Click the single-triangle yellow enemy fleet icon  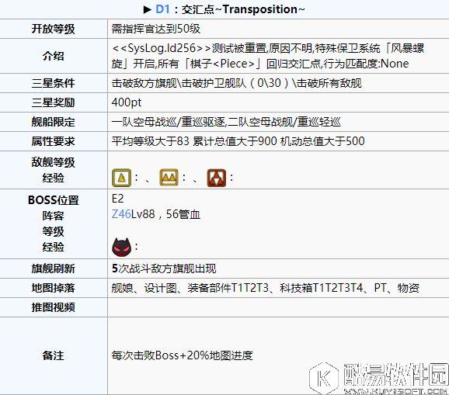121,178
